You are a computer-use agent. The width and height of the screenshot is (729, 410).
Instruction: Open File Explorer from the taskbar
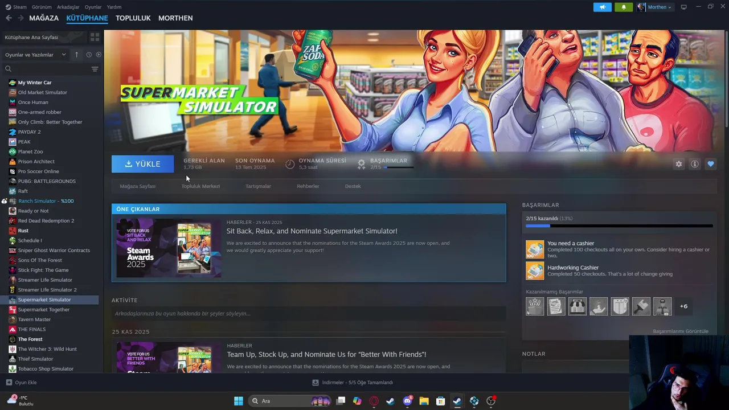point(424,401)
